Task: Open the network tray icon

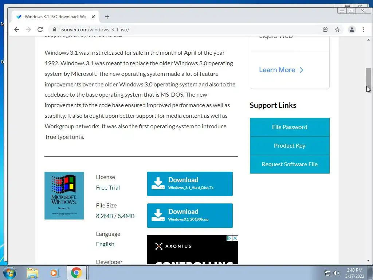Action: coord(327,273)
